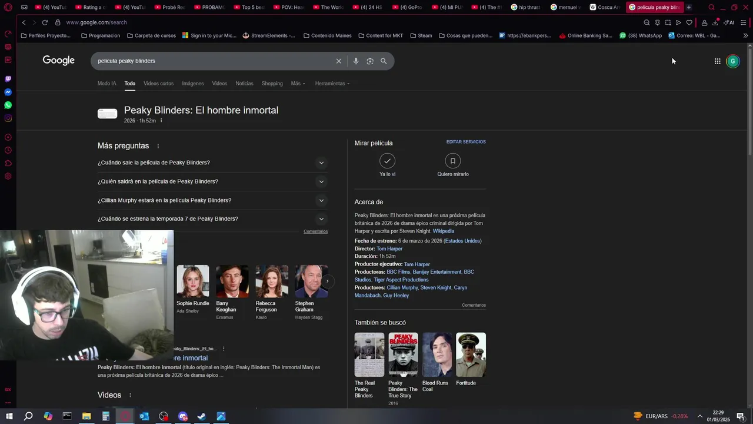Image resolution: width=753 pixels, height=424 pixels.
Task: Open the browser downloads panel
Action: click(715, 22)
